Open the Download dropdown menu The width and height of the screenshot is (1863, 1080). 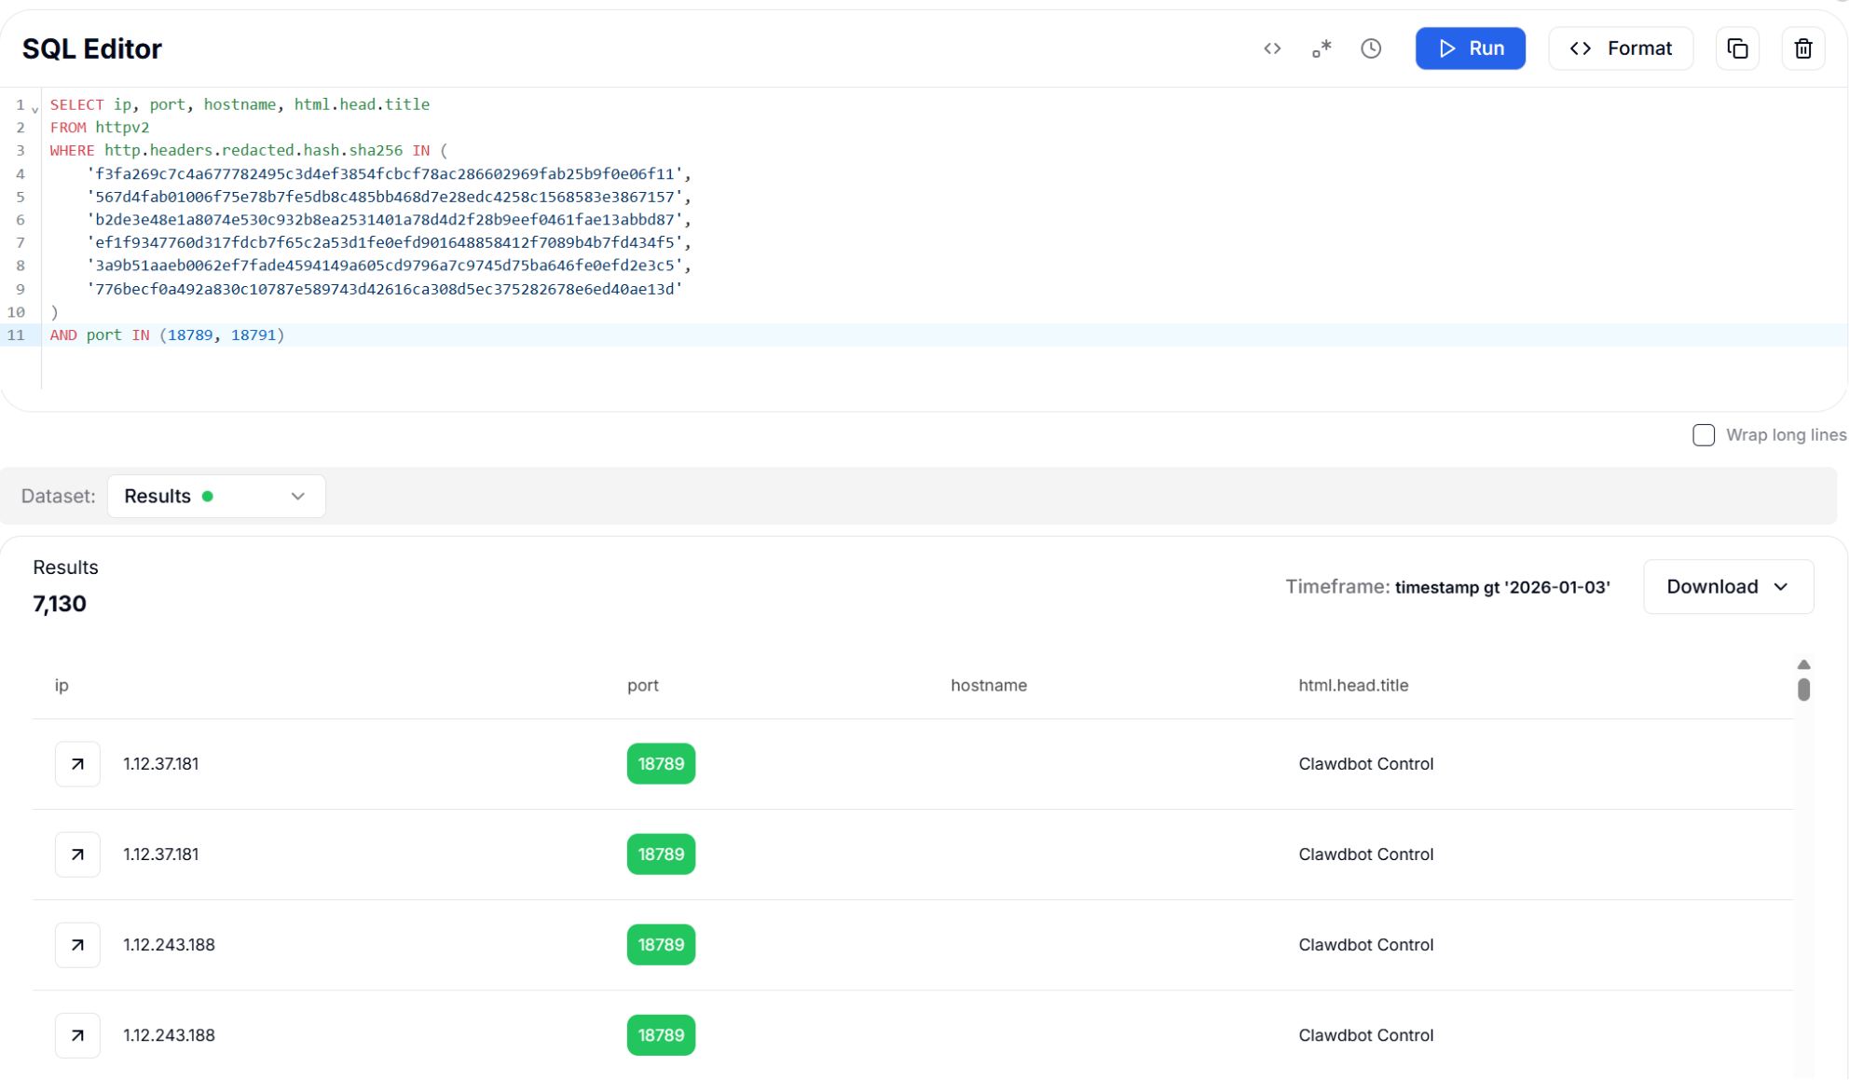point(1728,587)
